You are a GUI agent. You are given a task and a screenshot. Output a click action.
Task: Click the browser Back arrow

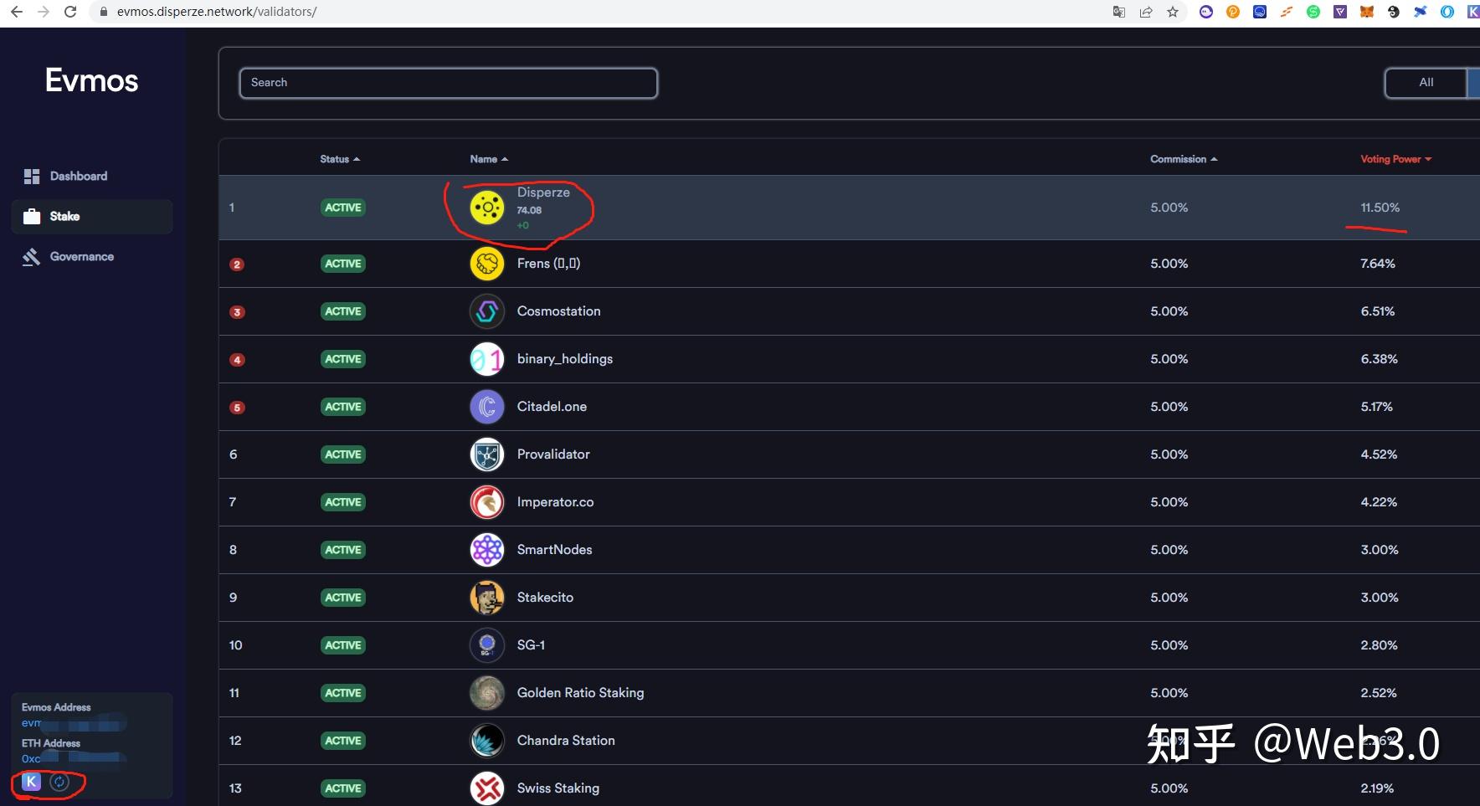(17, 12)
